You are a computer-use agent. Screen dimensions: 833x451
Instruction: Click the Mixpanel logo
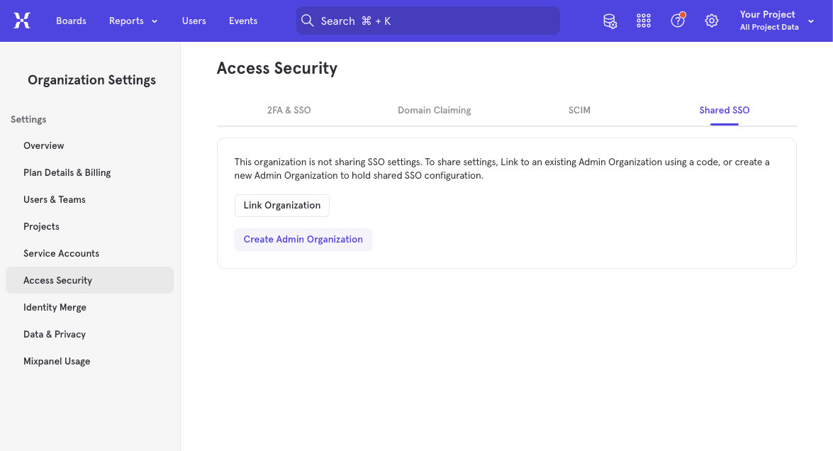22,21
